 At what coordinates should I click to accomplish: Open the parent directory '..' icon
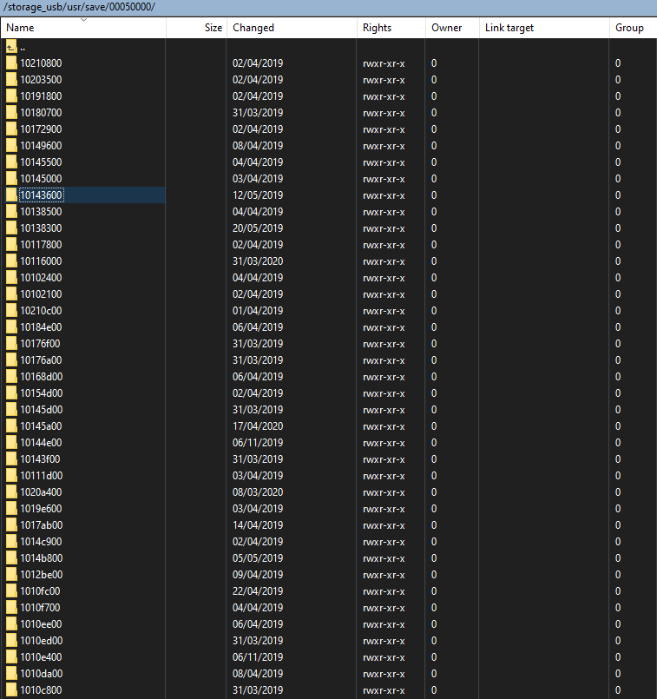[11, 47]
